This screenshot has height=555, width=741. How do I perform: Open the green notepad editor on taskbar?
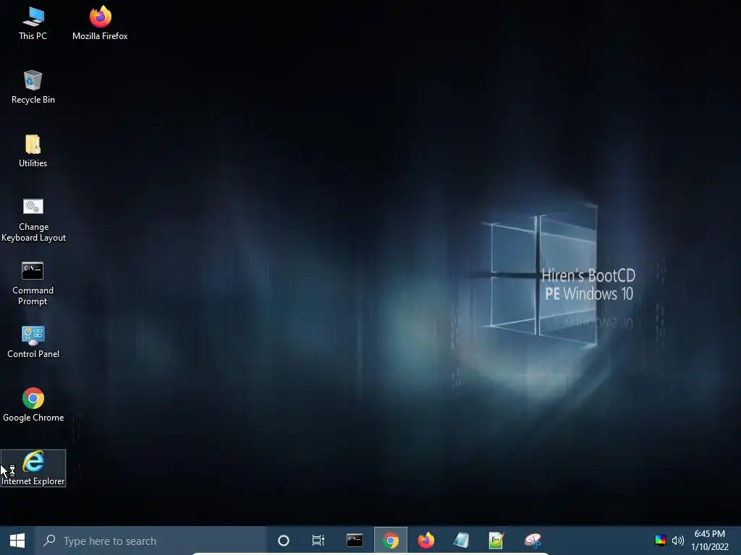[496, 541]
